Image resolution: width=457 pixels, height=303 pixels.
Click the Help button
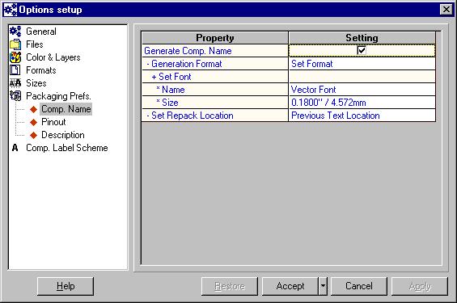coord(66,286)
